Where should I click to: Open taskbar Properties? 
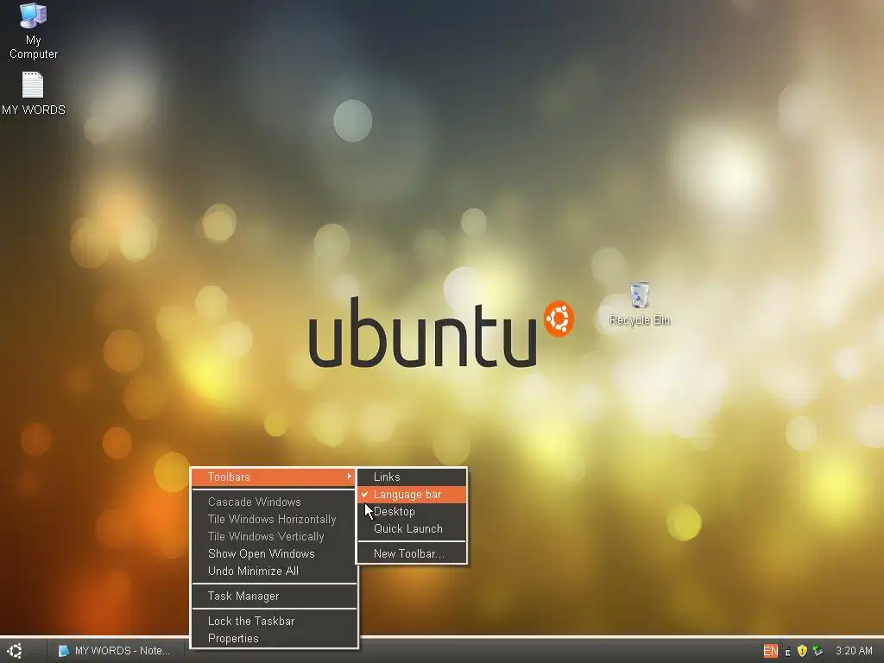274,638
